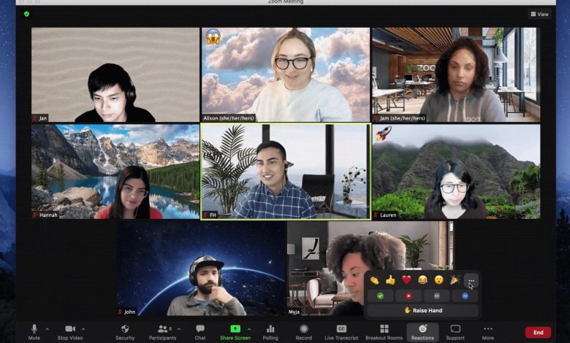Viewport: 570px width, 343px height.
Task: Click green checkmark Yes feedback
Action: (x=380, y=296)
